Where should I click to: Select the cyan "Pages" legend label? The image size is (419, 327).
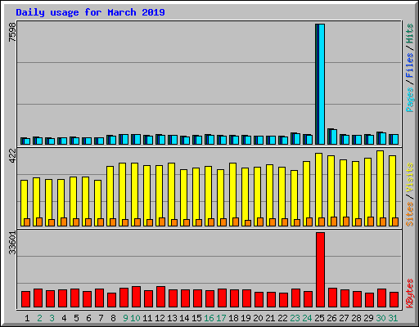pos(410,100)
